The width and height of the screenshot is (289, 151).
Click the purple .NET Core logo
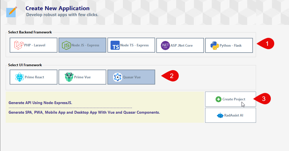165,46
